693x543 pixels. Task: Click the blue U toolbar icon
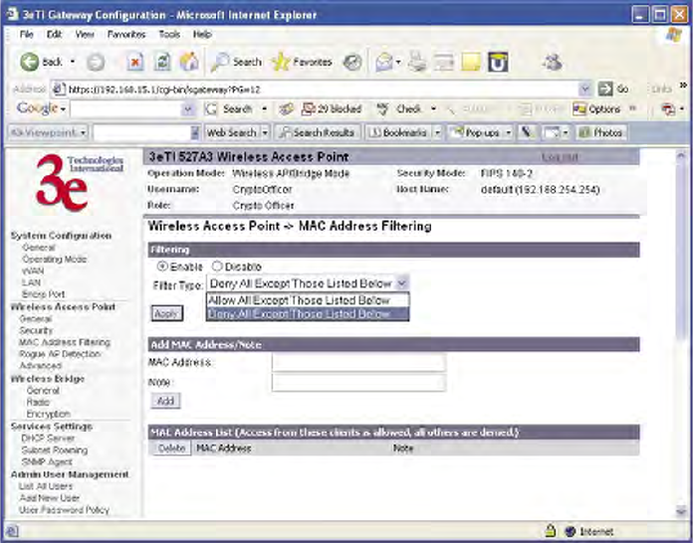(498, 63)
